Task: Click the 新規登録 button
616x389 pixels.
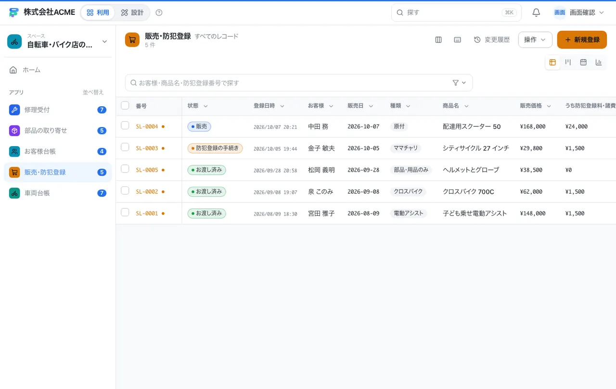Action: 582,40
